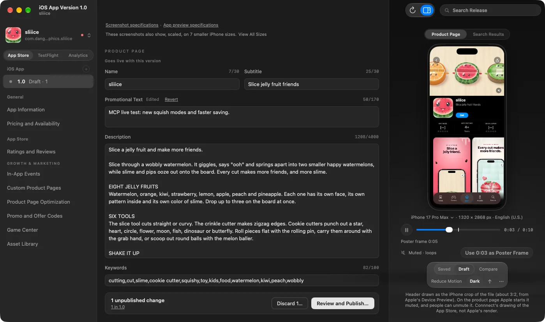Click the mute icon on the preview video
Image resolution: width=545 pixels, height=322 pixels.
[x=499, y=90]
